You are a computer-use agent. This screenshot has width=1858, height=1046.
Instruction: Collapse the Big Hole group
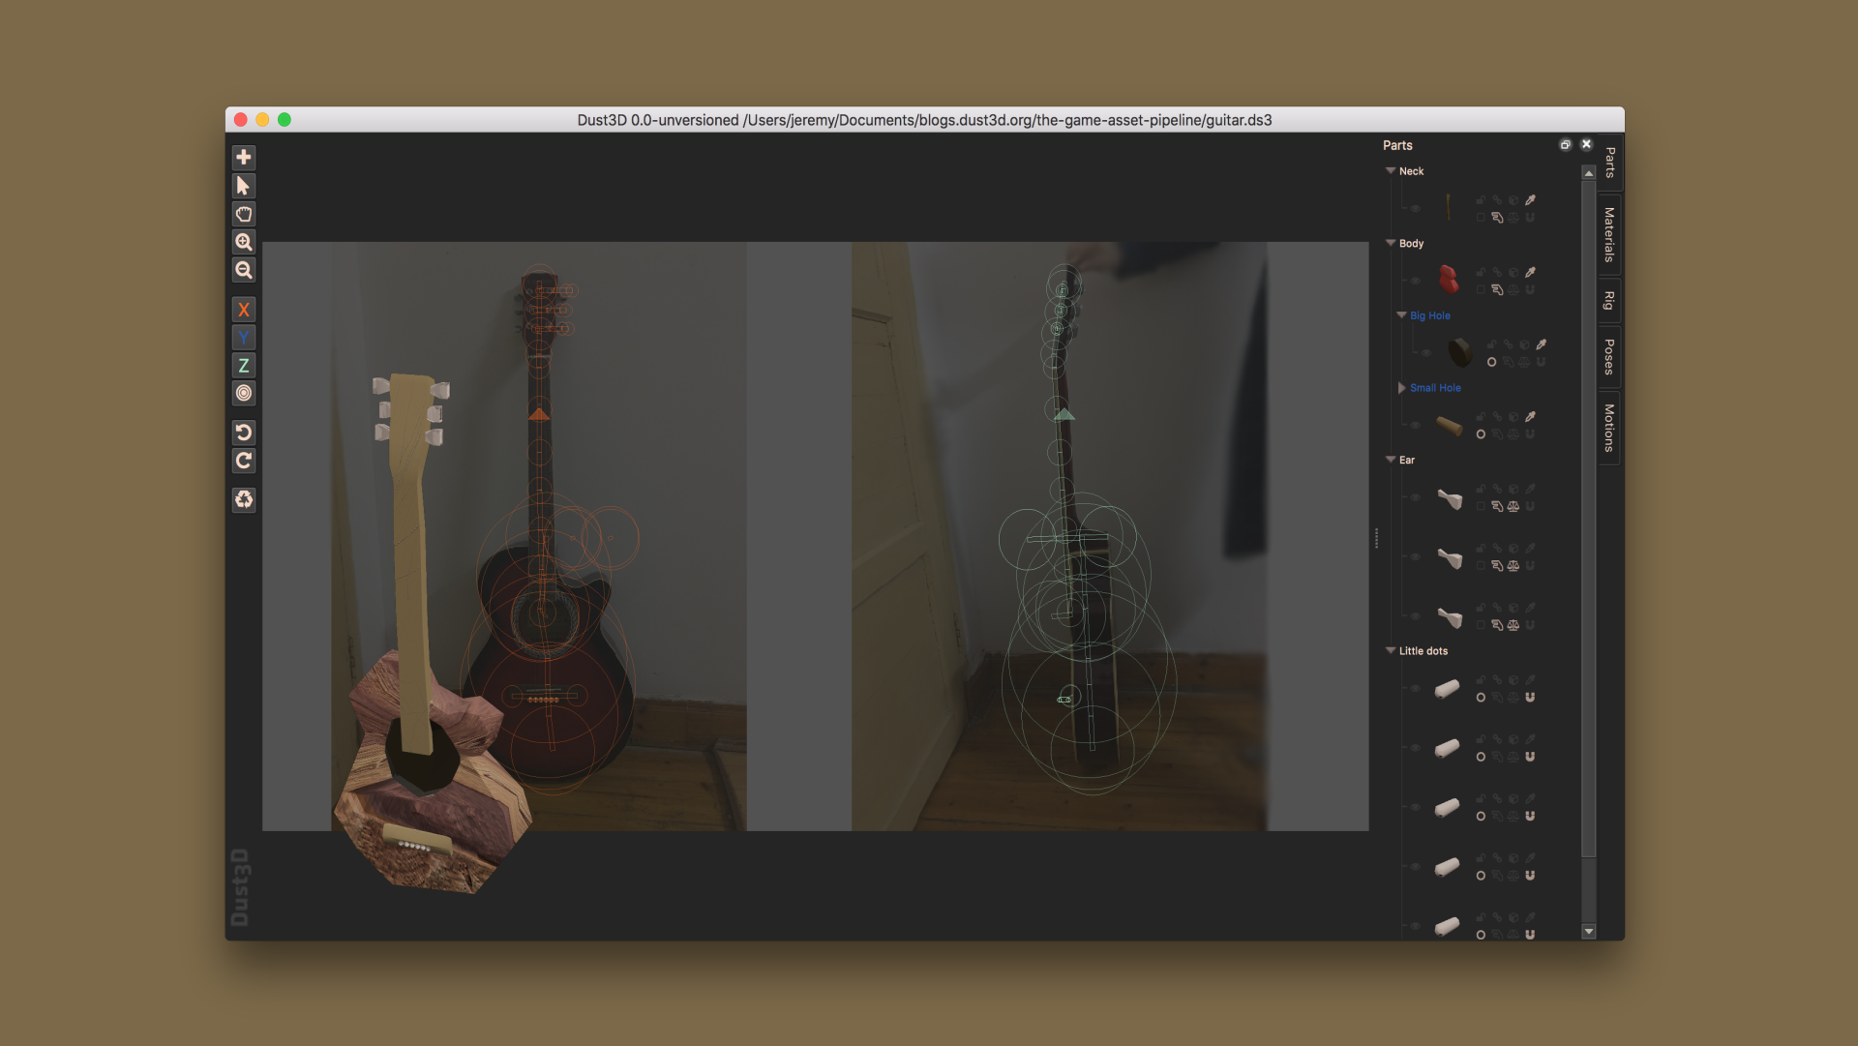pyautogui.click(x=1401, y=314)
